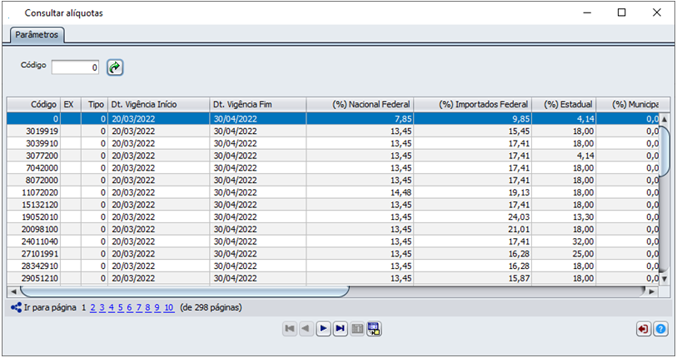The width and height of the screenshot is (677, 358).
Task: Go to the next page of records
Action: pos(323,329)
